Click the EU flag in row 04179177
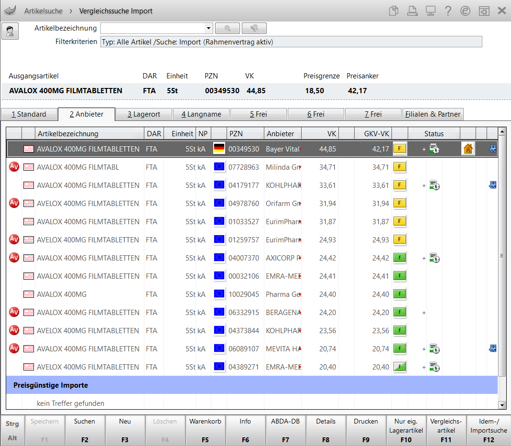Image resolution: width=511 pixels, height=446 pixels. pos(219,185)
